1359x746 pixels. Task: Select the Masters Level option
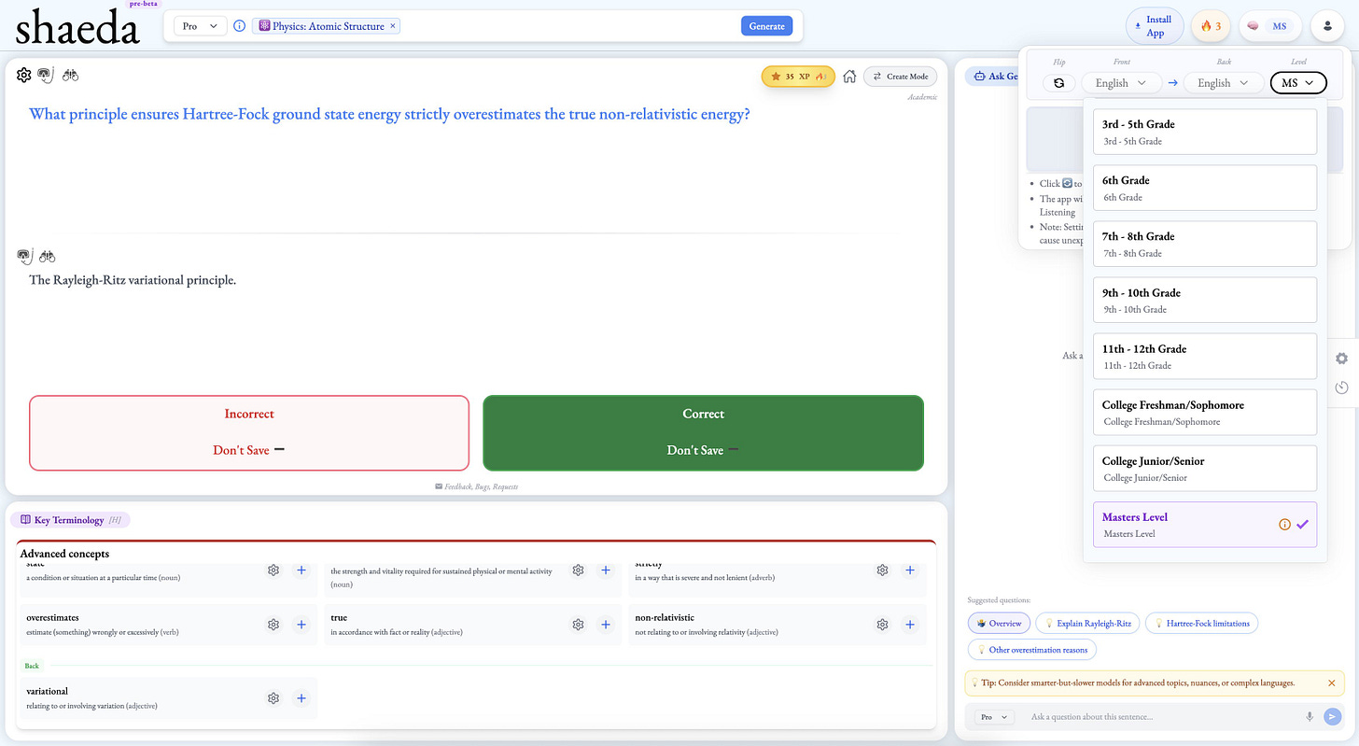(x=1205, y=524)
